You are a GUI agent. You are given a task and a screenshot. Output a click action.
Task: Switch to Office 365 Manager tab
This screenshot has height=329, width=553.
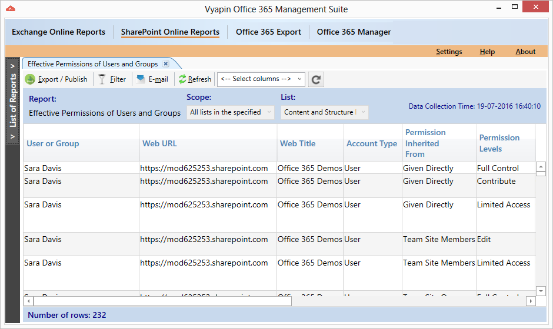[354, 32]
